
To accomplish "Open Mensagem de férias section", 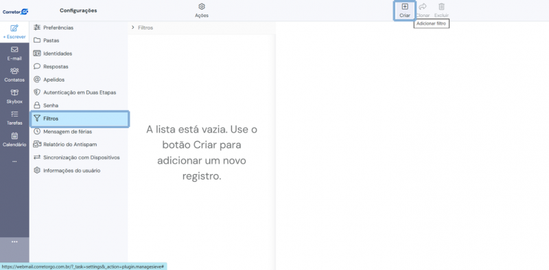I will (79, 132).
